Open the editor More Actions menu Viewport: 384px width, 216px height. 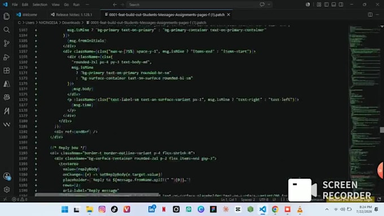[377, 15]
